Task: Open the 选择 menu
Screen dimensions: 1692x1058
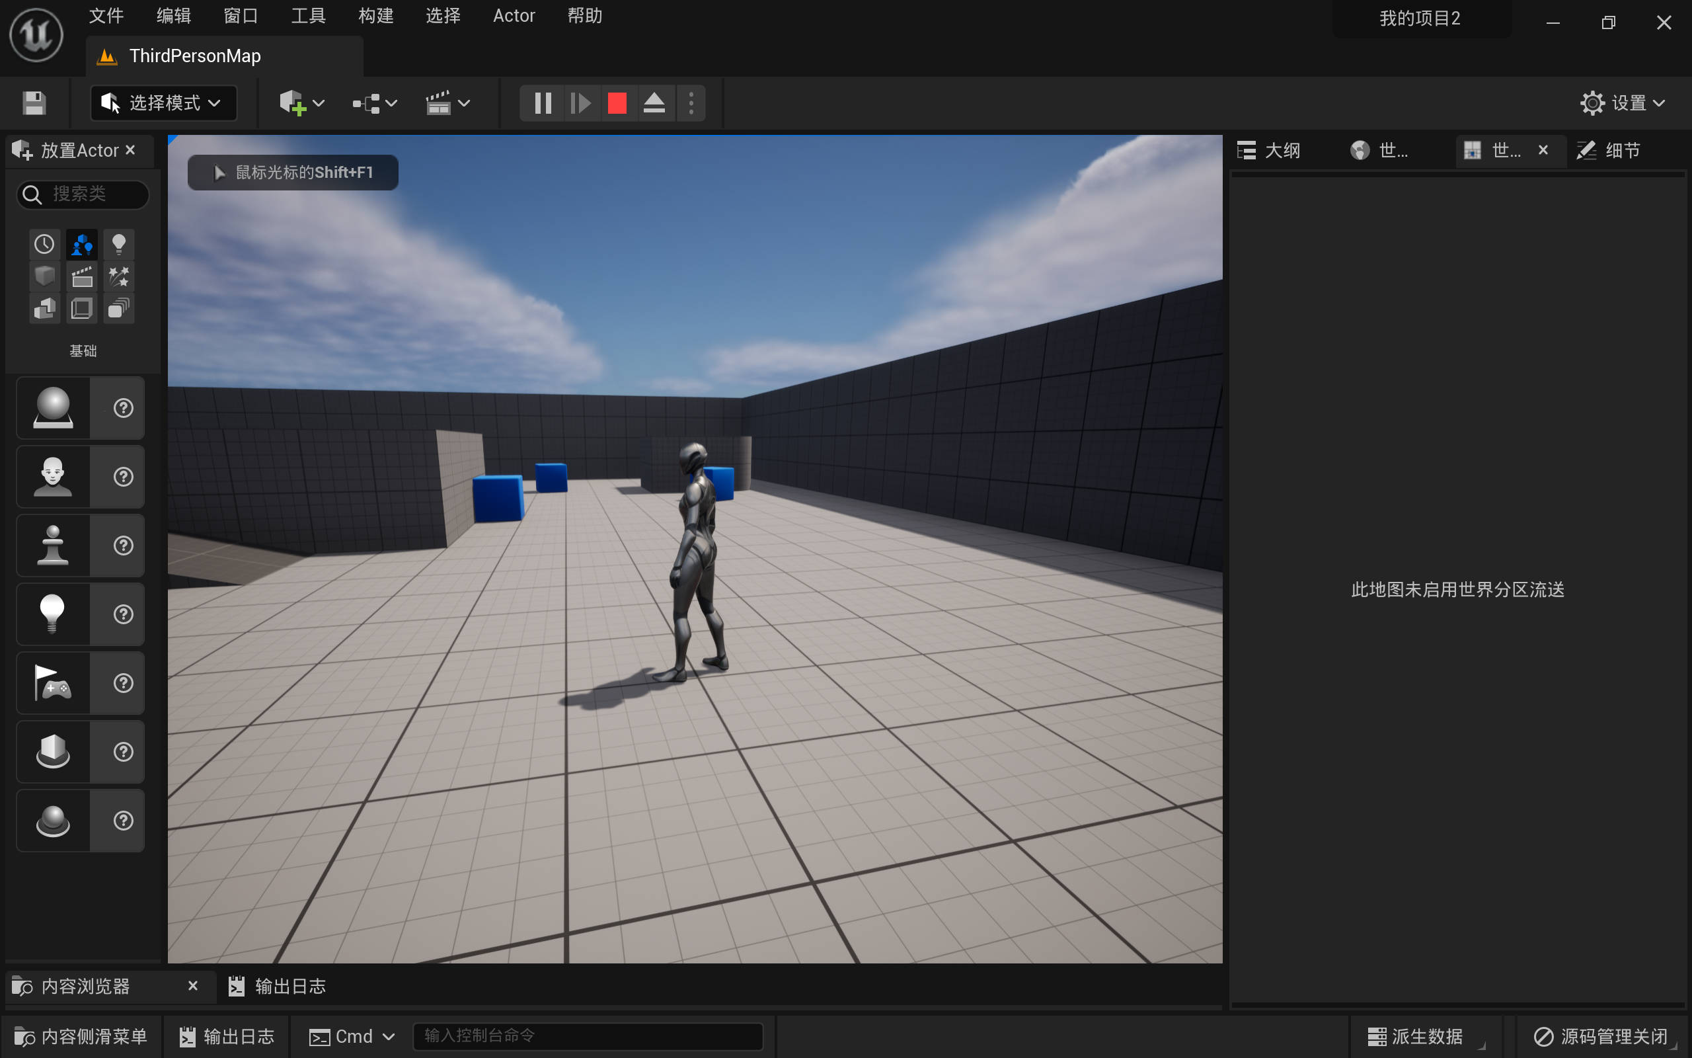Action: coord(443,15)
